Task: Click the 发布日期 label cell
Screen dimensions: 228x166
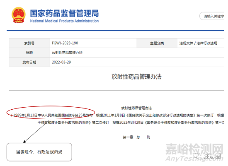Action: tap(29, 62)
